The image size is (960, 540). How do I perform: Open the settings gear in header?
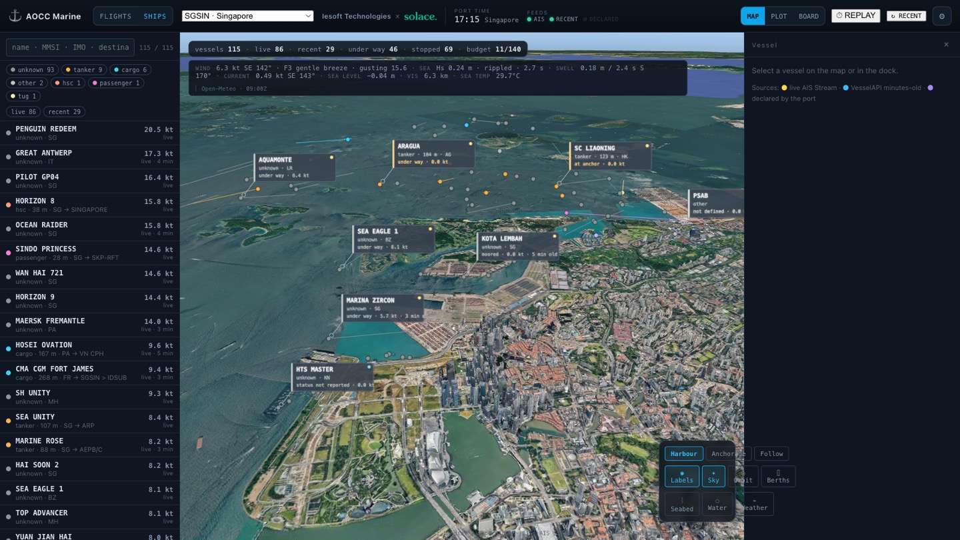941,16
